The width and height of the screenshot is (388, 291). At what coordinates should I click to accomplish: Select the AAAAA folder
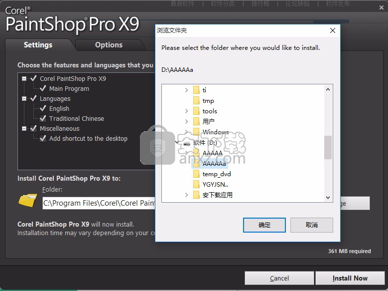click(213, 153)
